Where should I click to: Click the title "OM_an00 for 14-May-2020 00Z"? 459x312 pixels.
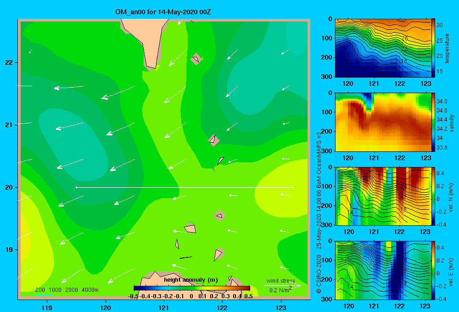tap(163, 12)
